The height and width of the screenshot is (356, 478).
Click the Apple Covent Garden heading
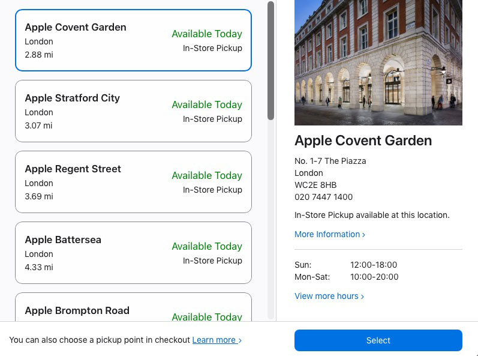363,141
